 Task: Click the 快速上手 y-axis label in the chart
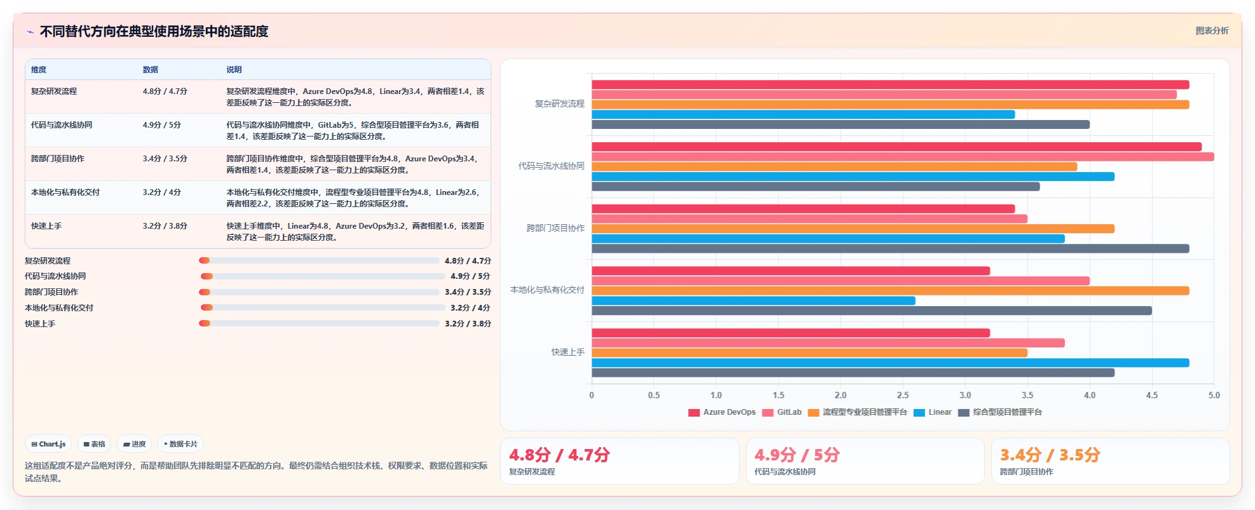coord(567,352)
